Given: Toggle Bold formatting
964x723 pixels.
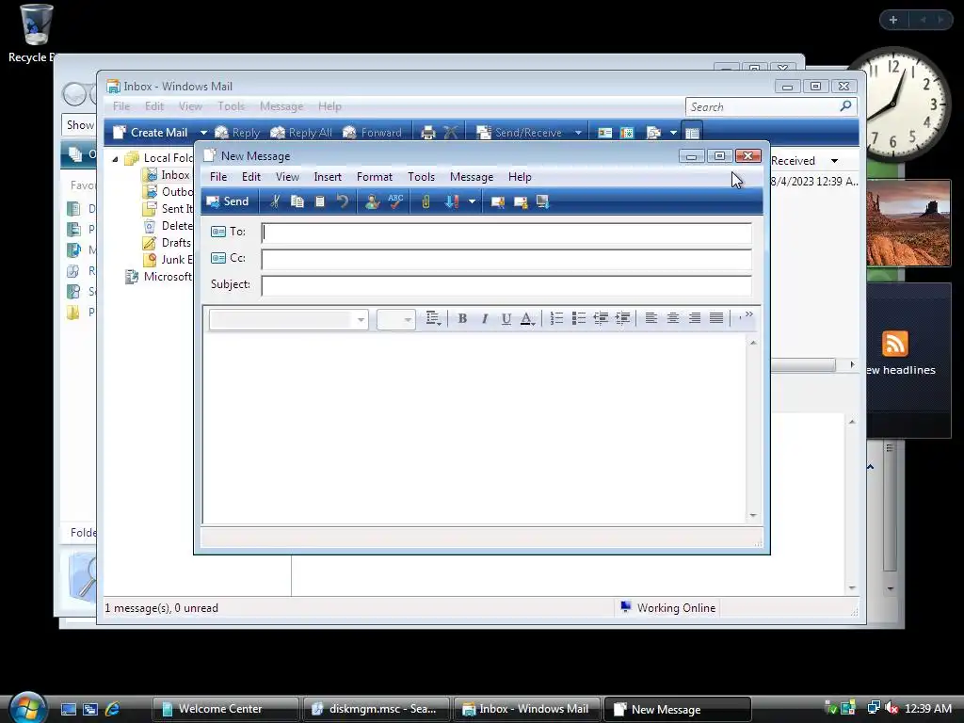Looking at the screenshot, I should pos(462,318).
